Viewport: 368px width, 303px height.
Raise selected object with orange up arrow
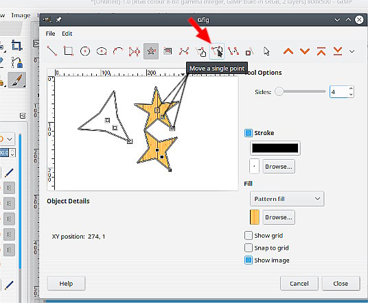(x=288, y=51)
